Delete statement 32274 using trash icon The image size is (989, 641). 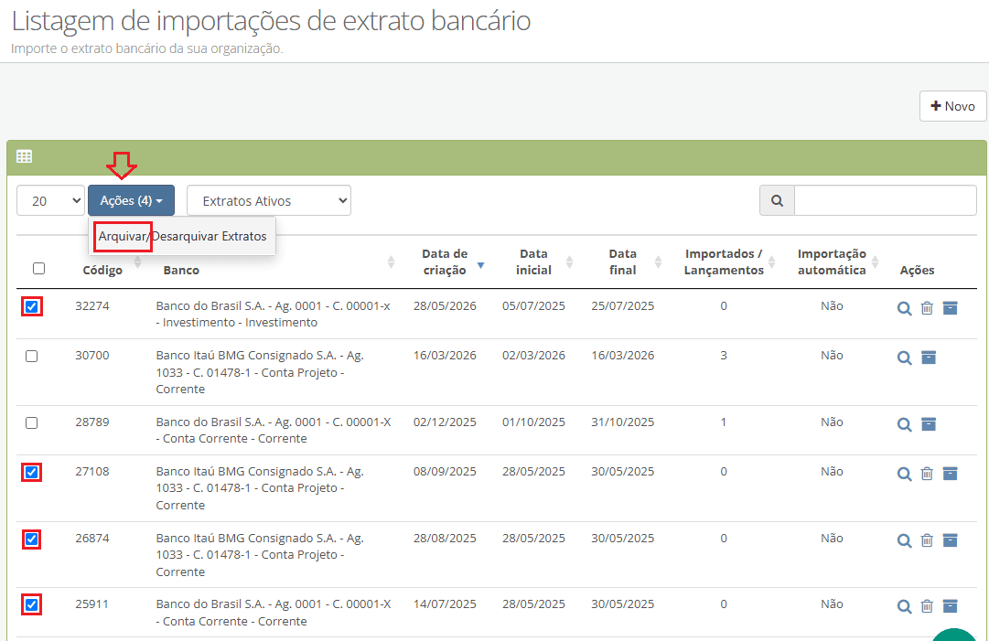click(927, 308)
